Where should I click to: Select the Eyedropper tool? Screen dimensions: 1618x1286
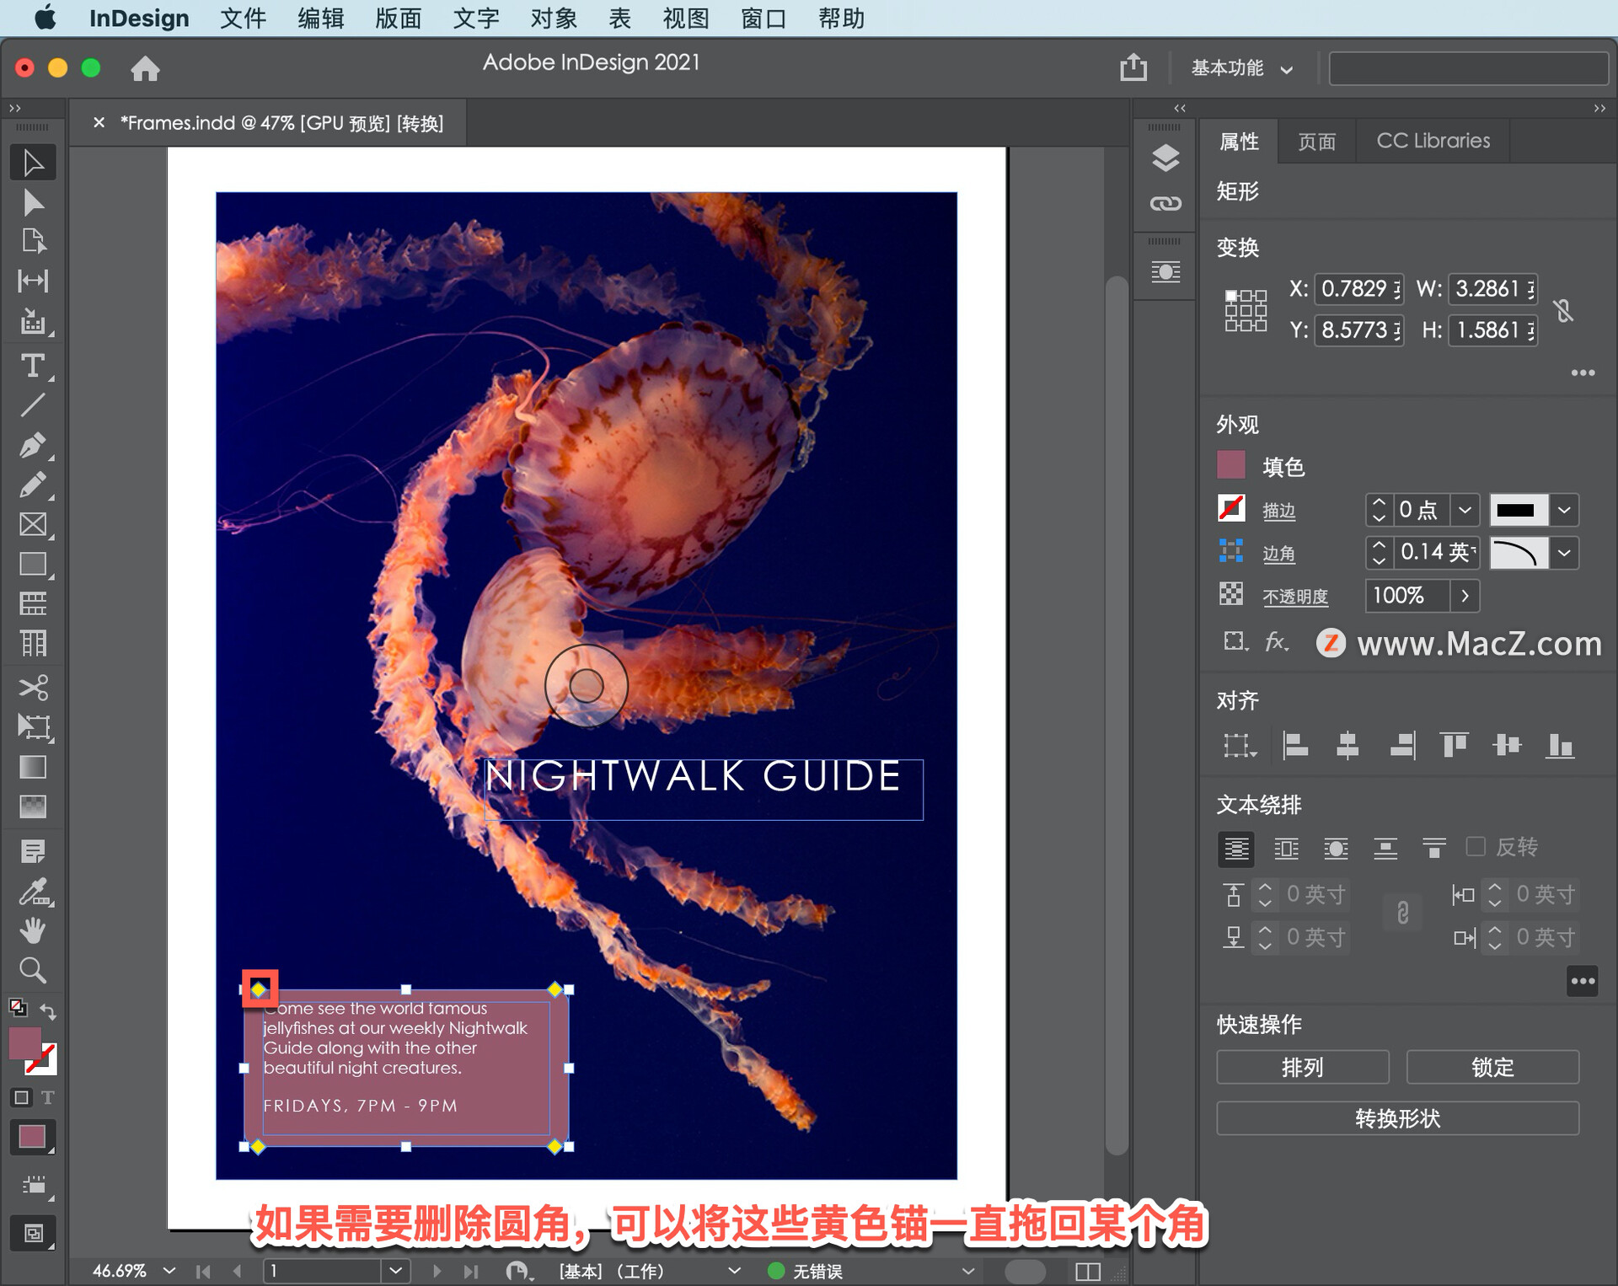coord(33,892)
